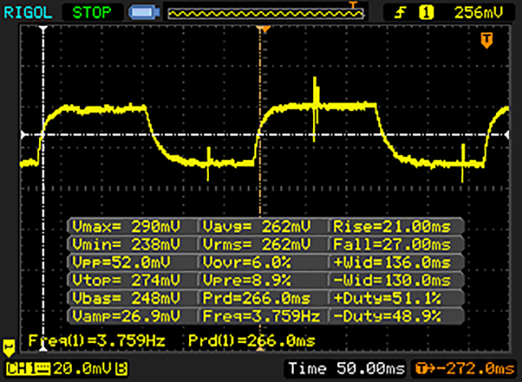The width and height of the screenshot is (522, 382).
Task: Click the waveform memory overview bar
Action: tap(265, 13)
